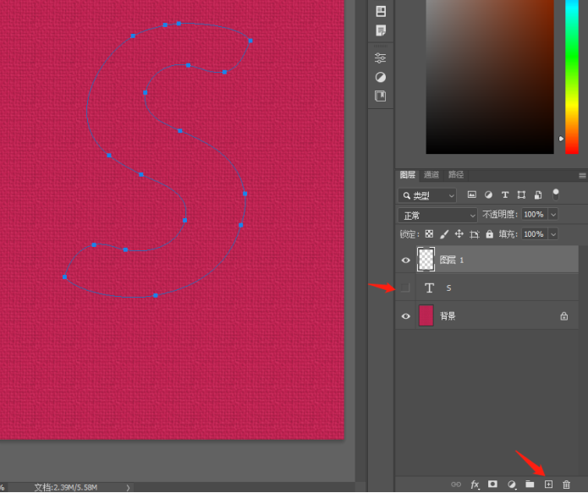
Task: Add a layer mask icon
Action: click(492, 484)
